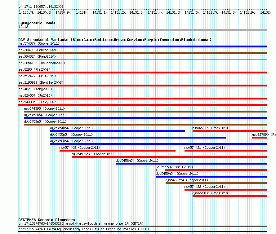Open the Hereditary Liability to Pressure Palsies entry

(84, 229)
